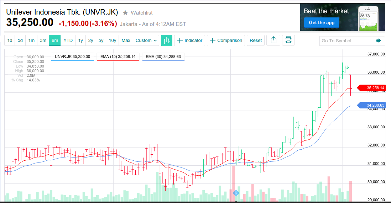Click EMA (30) legend label
The image size is (391, 203).
click(163, 57)
